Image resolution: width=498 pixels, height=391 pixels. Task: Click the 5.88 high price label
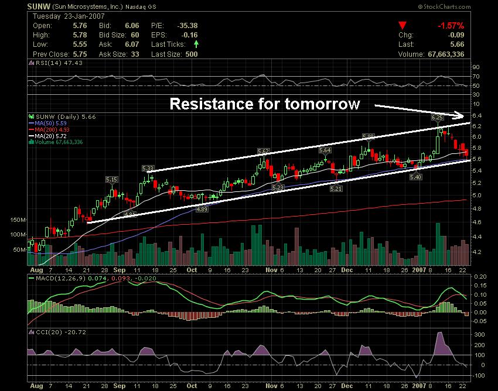click(x=369, y=137)
